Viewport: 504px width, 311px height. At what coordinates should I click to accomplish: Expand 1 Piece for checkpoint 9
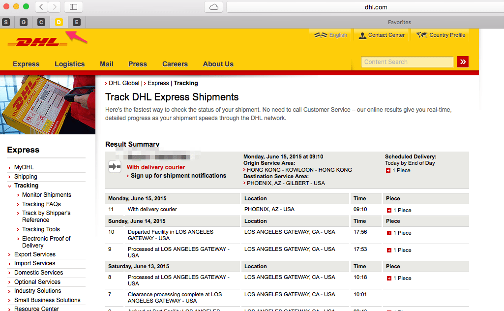click(x=389, y=250)
